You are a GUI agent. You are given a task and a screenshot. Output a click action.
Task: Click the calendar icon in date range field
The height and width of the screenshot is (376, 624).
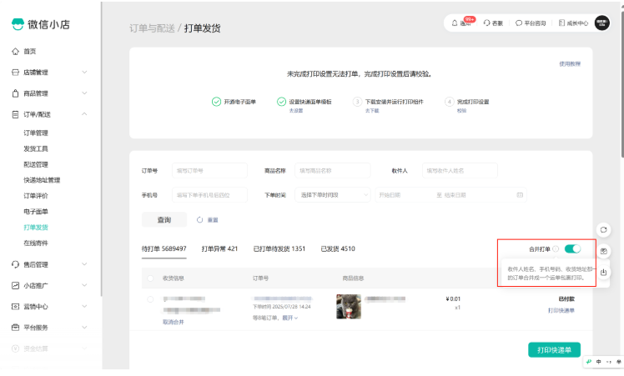(x=521, y=195)
